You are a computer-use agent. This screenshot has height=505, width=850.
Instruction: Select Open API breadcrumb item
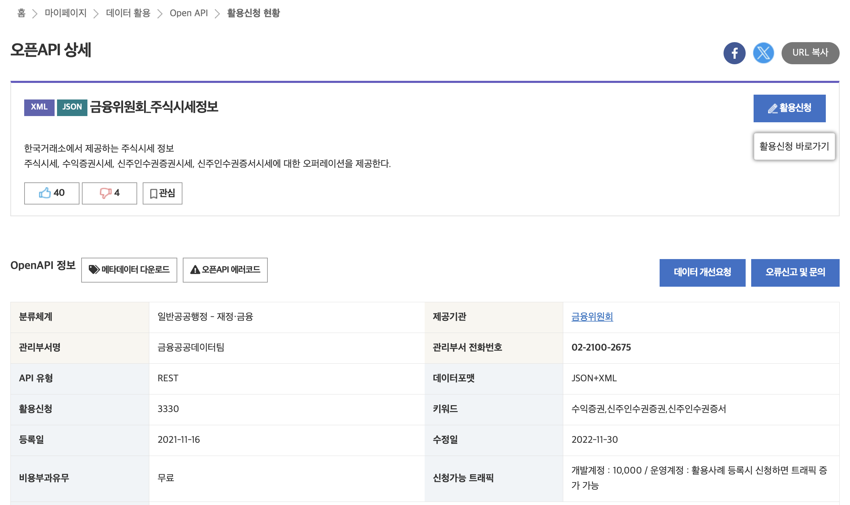(189, 13)
